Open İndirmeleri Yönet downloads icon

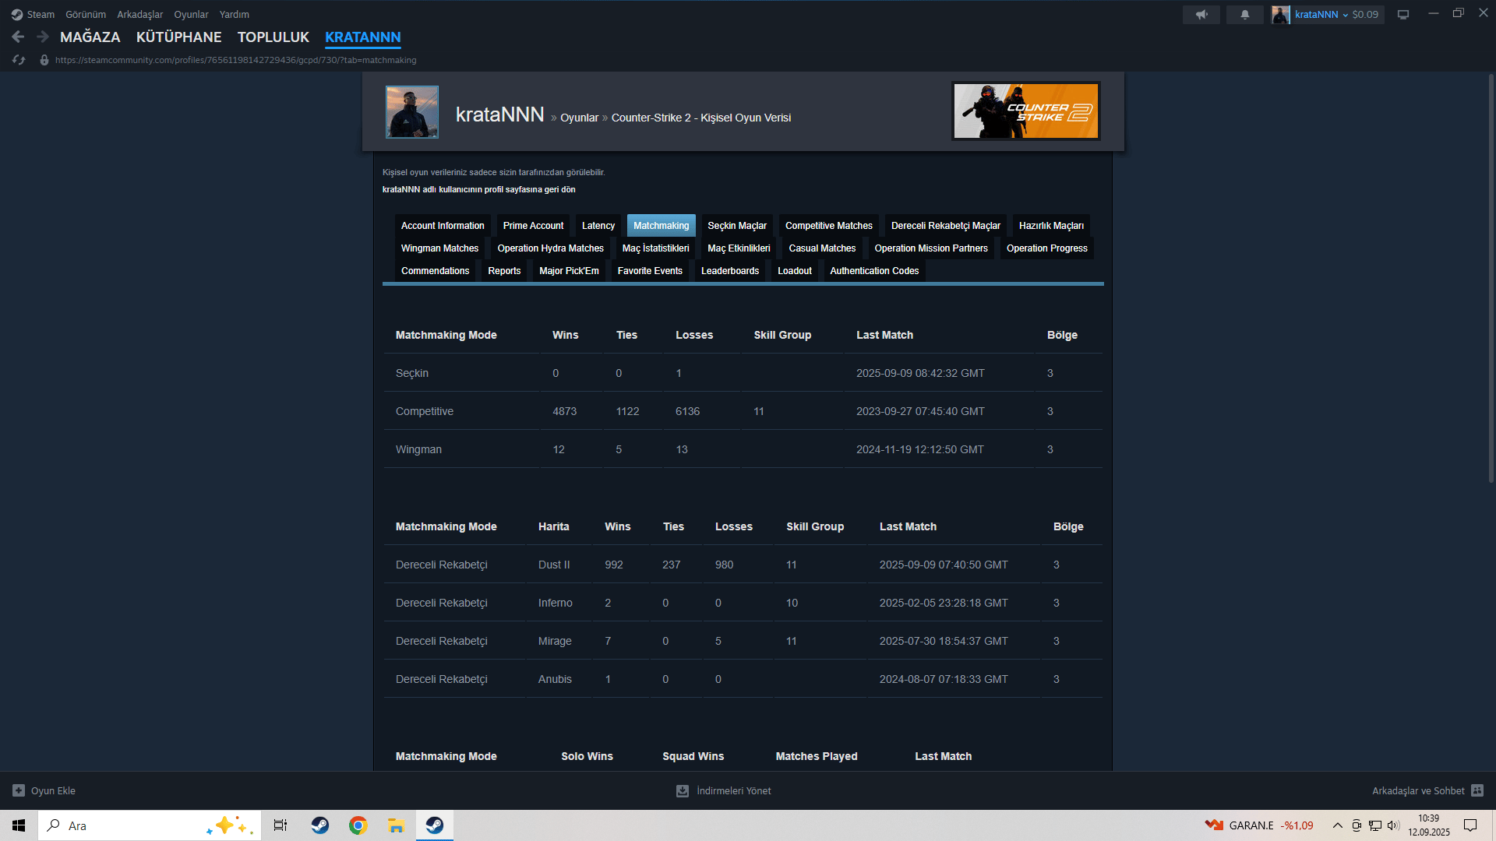coord(683,790)
